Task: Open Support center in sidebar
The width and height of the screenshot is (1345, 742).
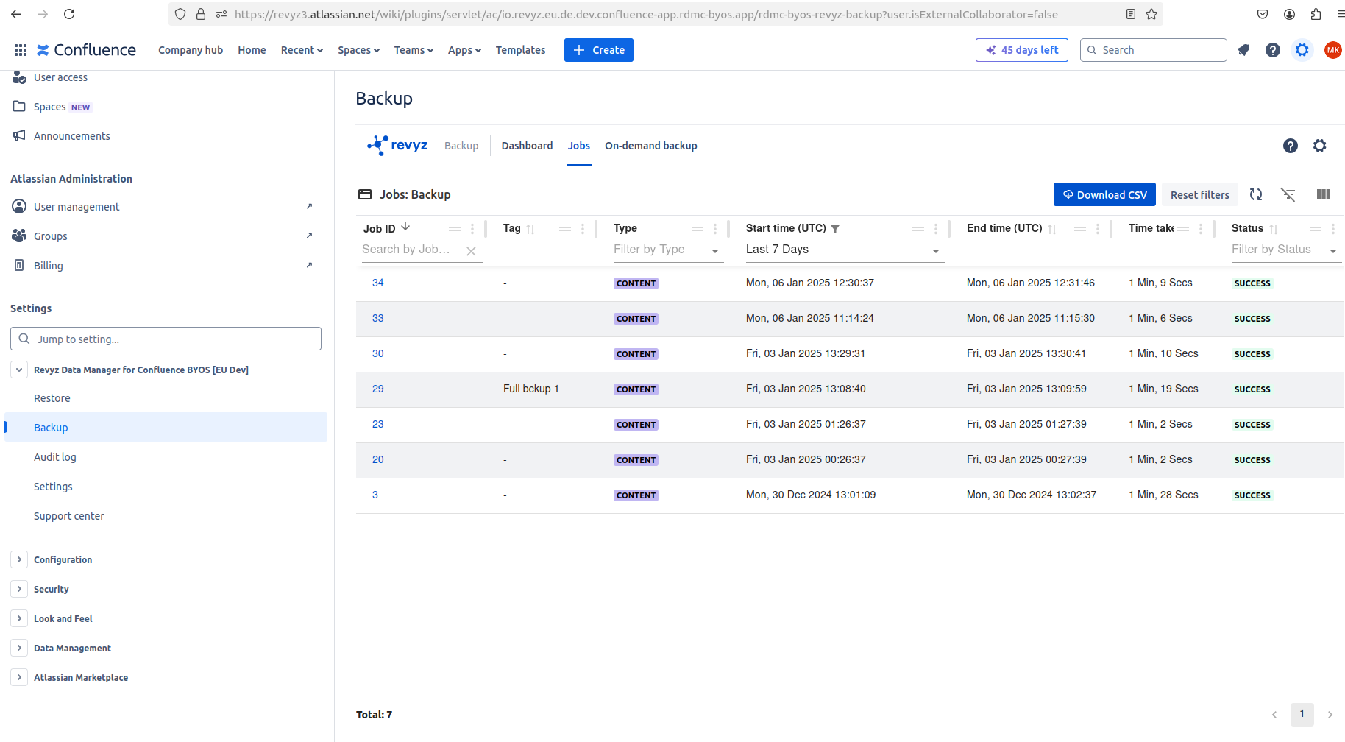Action: [x=69, y=516]
